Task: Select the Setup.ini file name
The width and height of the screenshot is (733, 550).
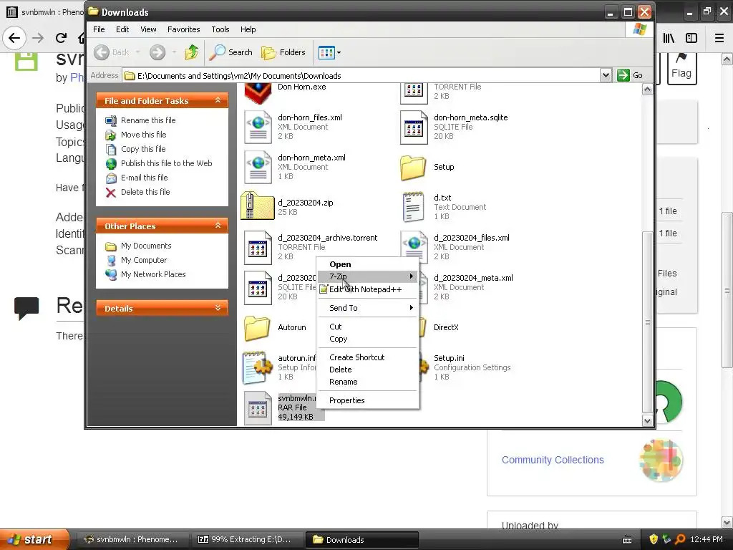Action: pyautogui.click(x=449, y=358)
